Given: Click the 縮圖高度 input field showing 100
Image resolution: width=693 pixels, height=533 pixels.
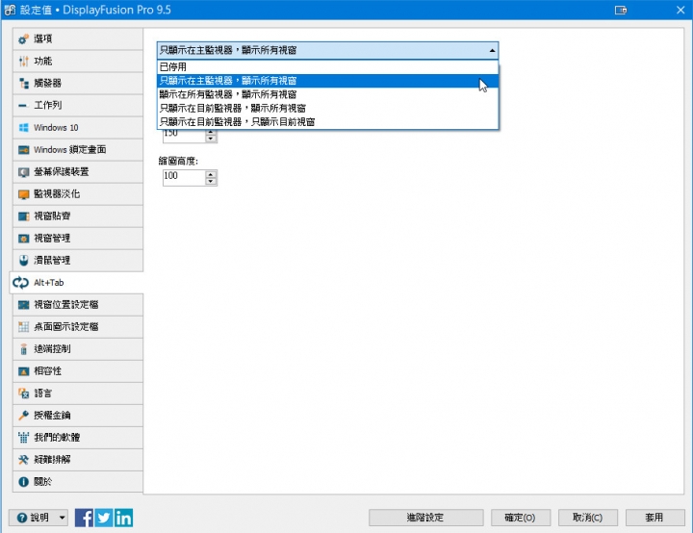Looking at the screenshot, I should pos(184,178).
